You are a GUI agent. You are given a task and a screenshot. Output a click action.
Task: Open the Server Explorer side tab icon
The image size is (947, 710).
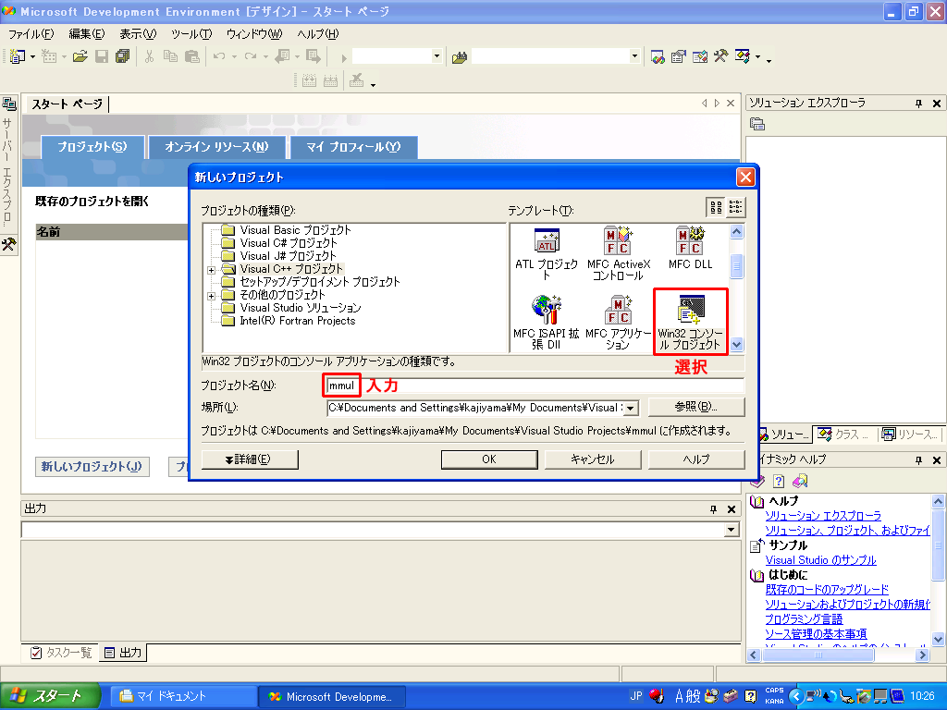9,104
